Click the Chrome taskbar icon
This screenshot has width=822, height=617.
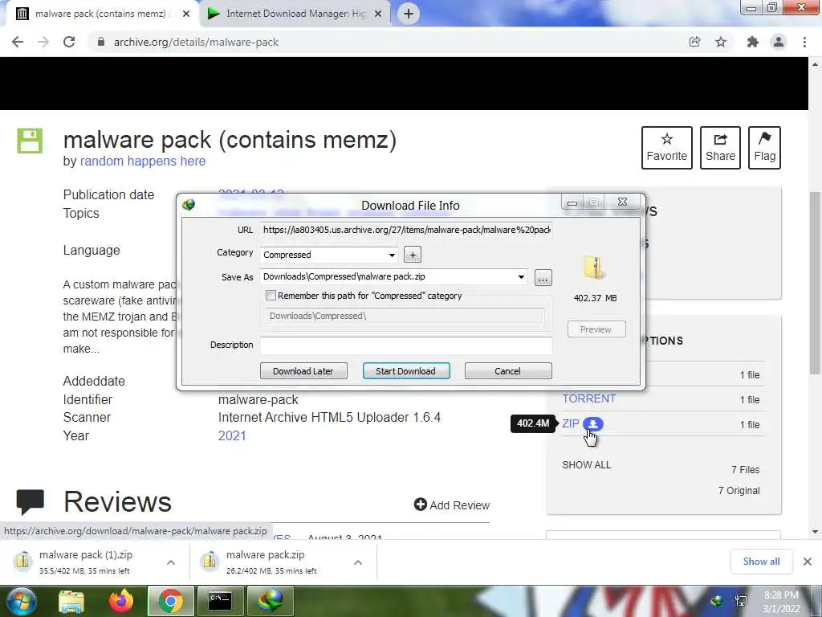tap(171, 601)
